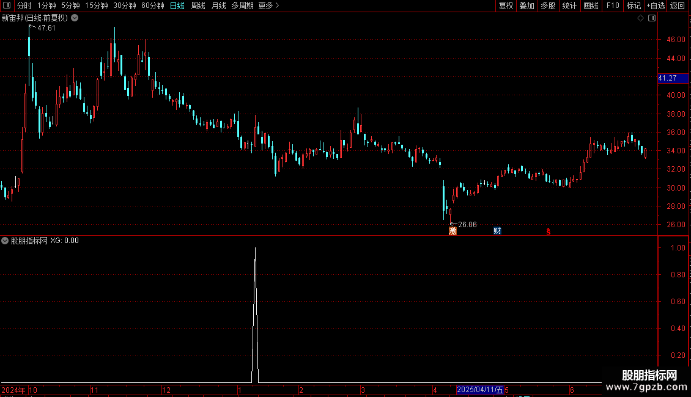This screenshot has height=397, width=691.
Task: Click the 2024年 year label on time axis
Action: [x=13, y=390]
